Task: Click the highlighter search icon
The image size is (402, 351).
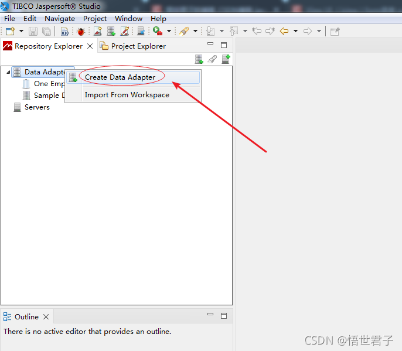Action: point(184,31)
